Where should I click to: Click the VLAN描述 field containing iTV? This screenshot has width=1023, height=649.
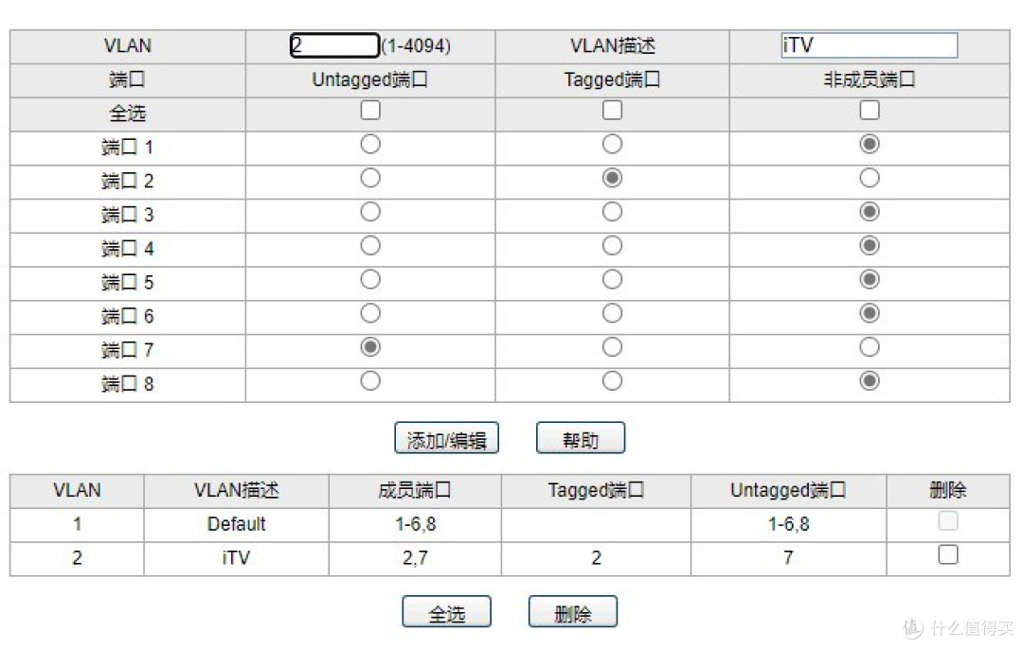pyautogui.click(x=867, y=44)
